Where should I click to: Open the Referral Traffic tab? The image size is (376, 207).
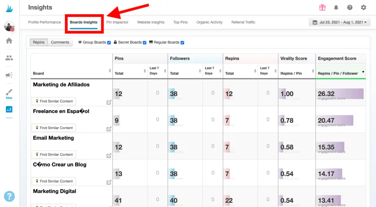pyautogui.click(x=243, y=22)
